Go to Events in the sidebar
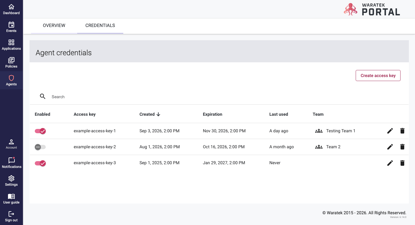The width and height of the screenshot is (415, 225). tap(11, 27)
